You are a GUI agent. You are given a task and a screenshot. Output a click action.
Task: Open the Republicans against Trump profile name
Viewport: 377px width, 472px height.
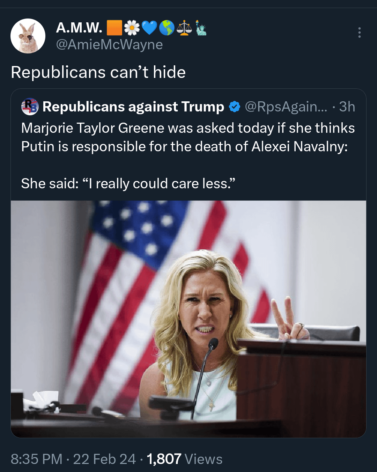tap(133, 107)
